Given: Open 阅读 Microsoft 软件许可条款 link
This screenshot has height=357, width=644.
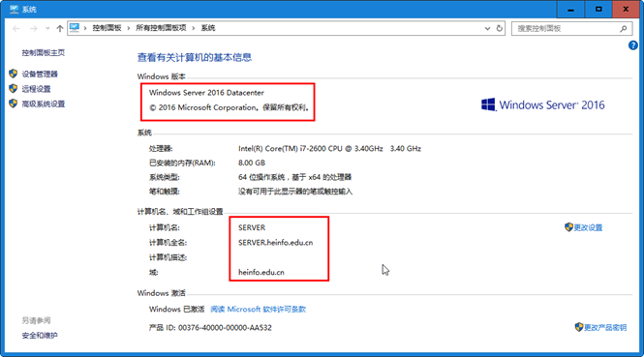Looking at the screenshot, I should coord(258,309).
